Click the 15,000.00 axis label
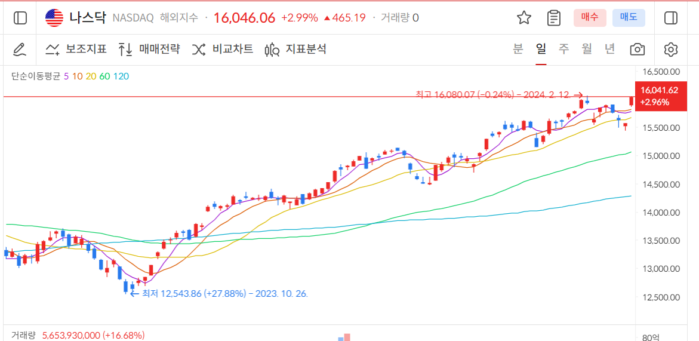 coord(661,156)
